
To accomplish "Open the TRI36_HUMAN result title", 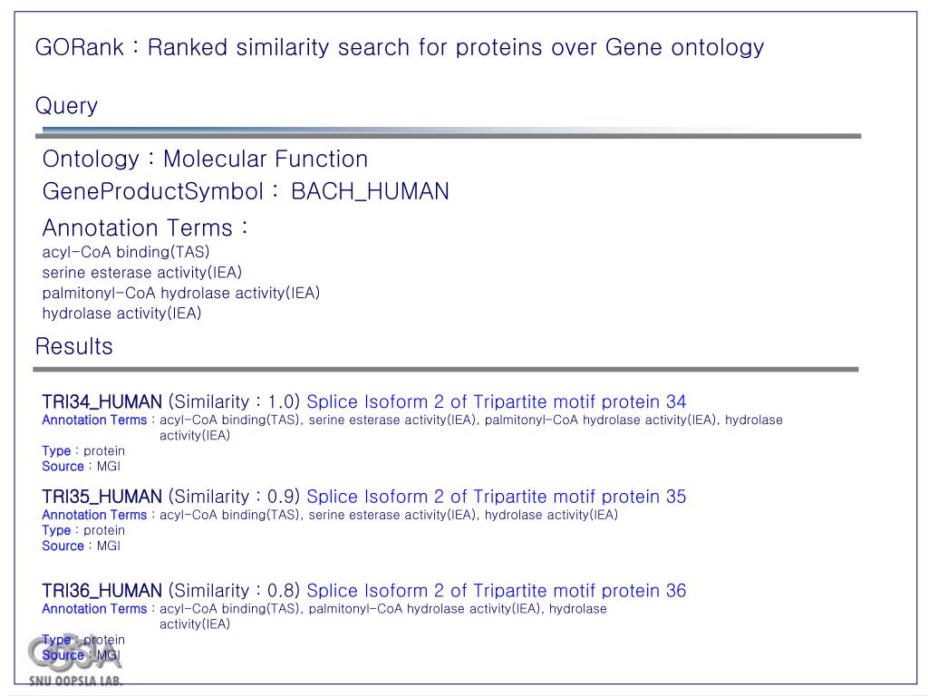I will (x=101, y=591).
